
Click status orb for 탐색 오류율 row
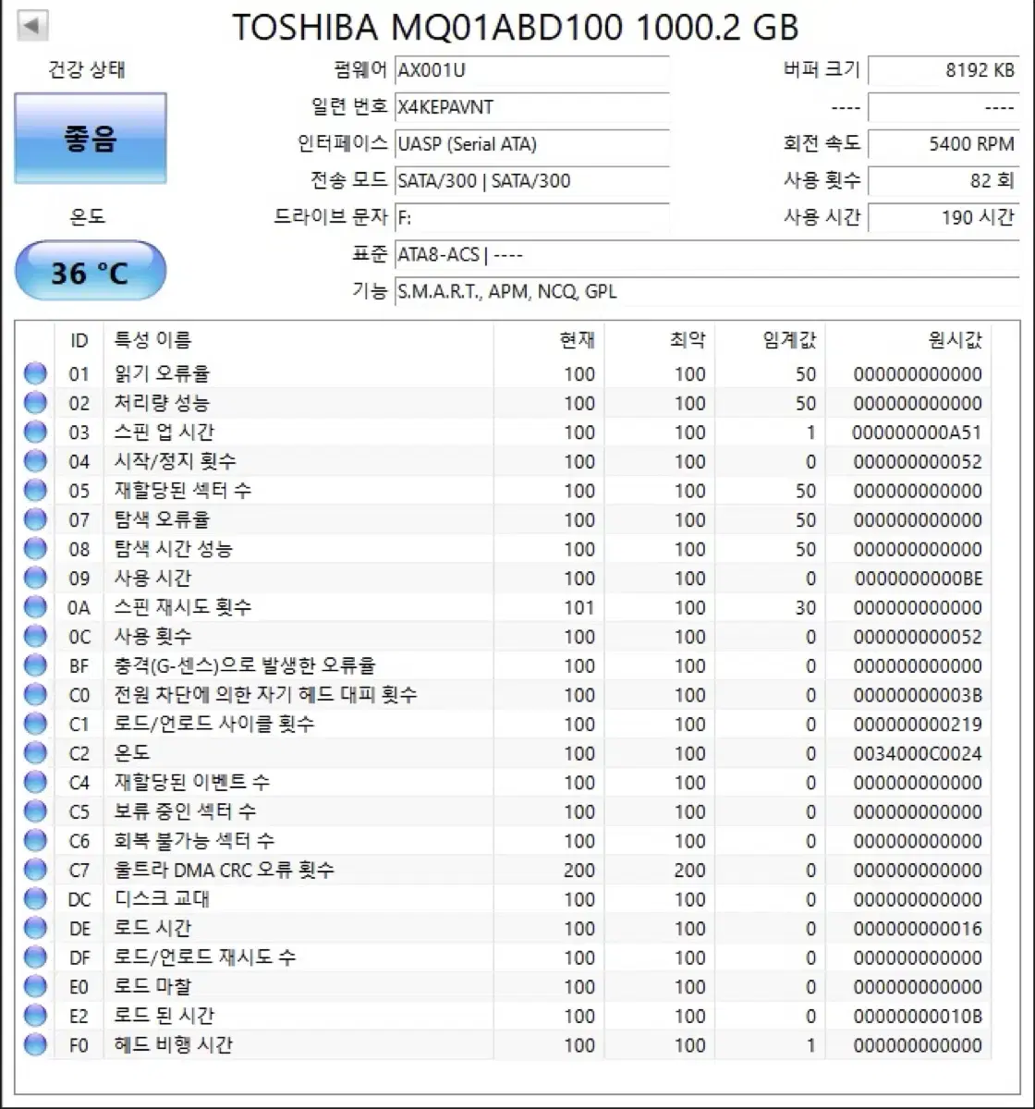tap(35, 520)
